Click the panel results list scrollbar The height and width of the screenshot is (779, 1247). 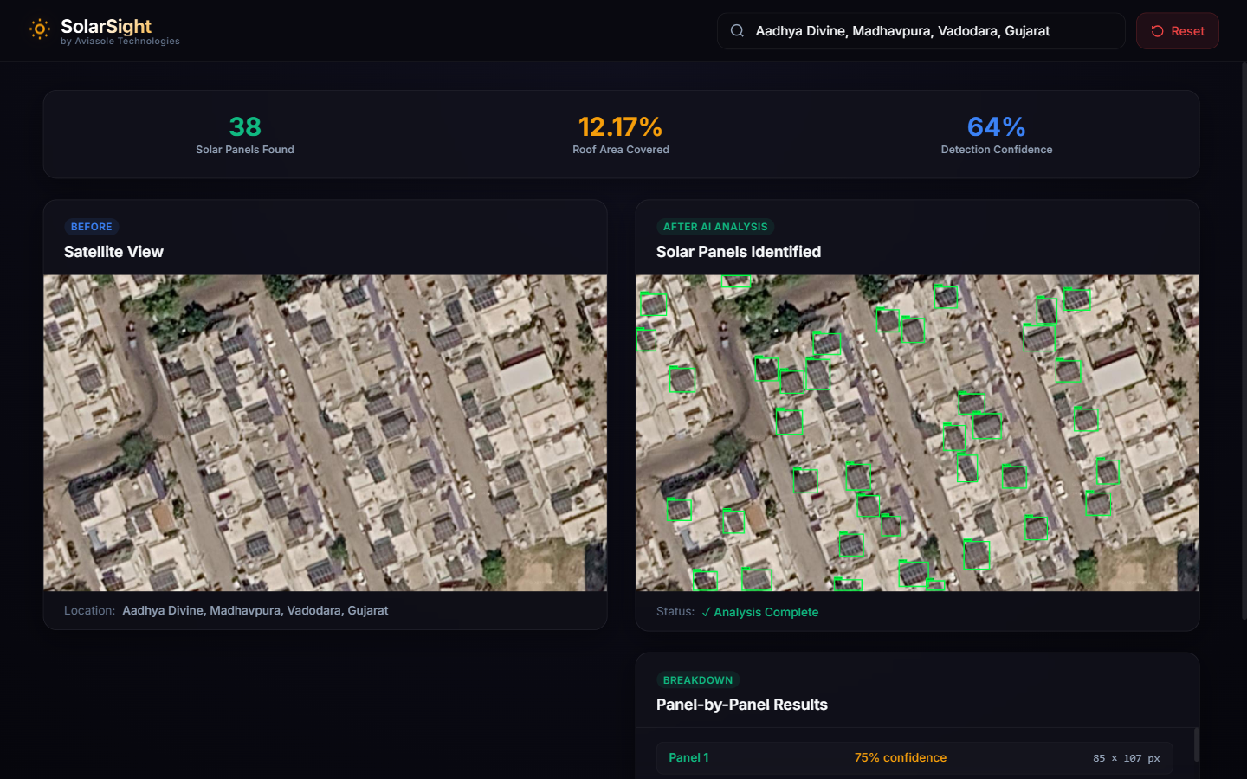1197,744
